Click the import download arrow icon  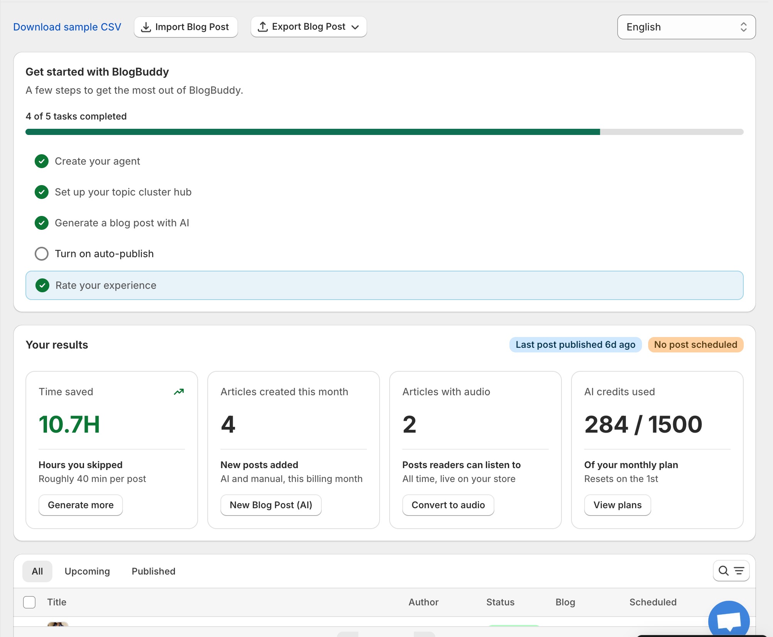pyautogui.click(x=146, y=27)
